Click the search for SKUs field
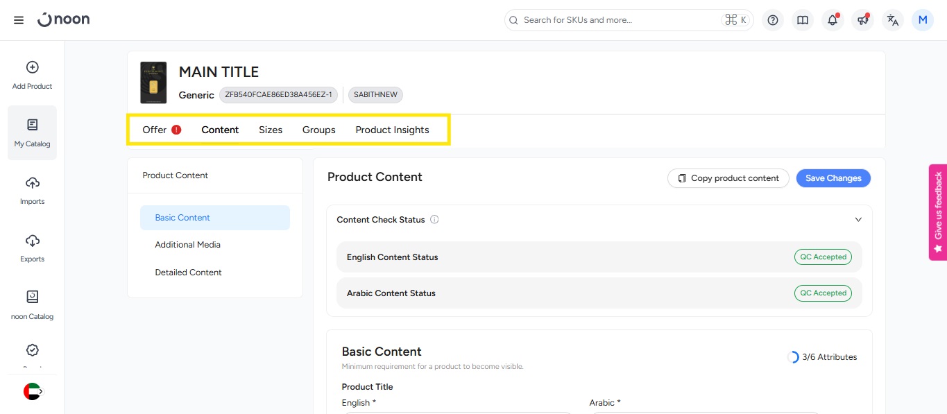This screenshot has height=414, width=947. pyautogui.click(x=617, y=20)
